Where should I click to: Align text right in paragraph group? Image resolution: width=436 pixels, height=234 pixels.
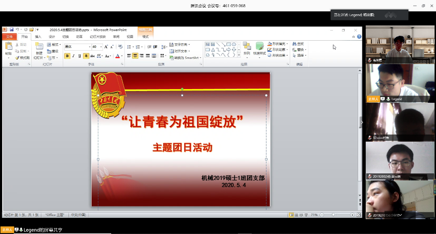(x=142, y=56)
